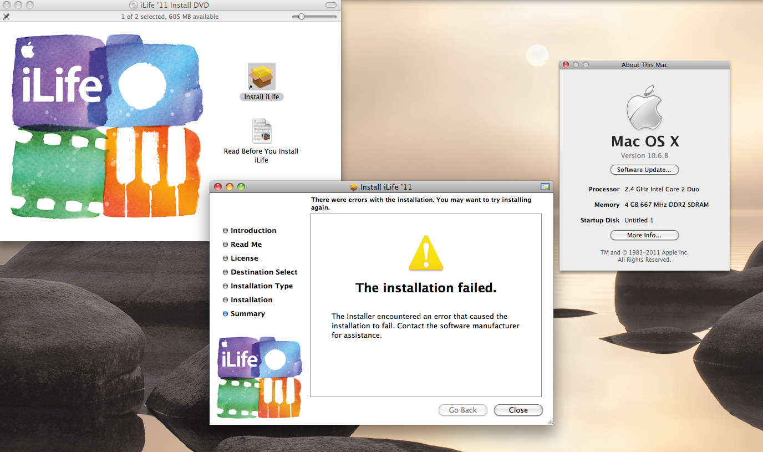The height and width of the screenshot is (452, 763).
Task: Click the More Info... button
Action: point(644,235)
